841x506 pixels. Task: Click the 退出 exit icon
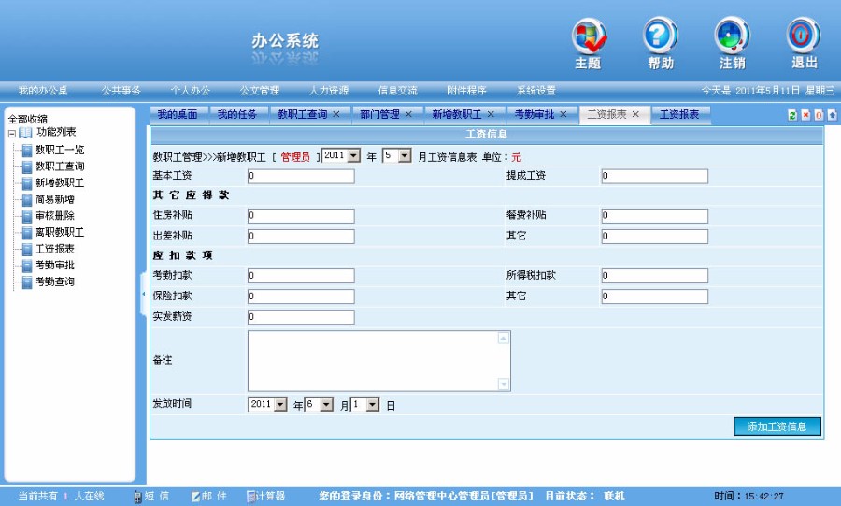(x=803, y=36)
